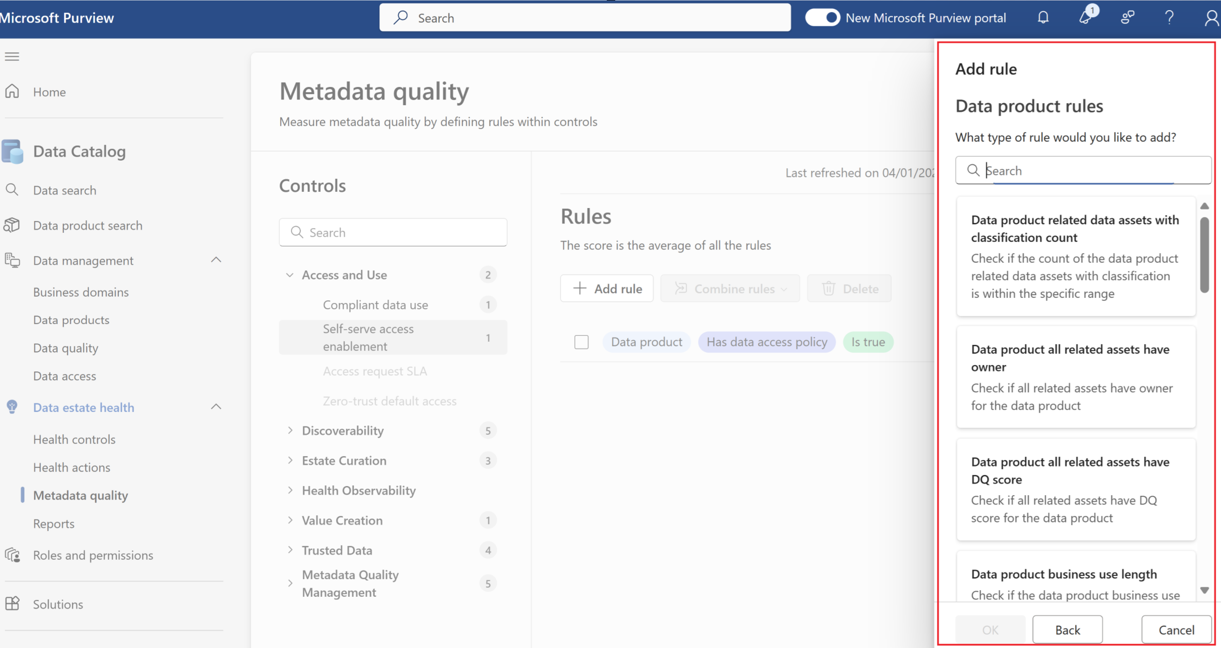The height and width of the screenshot is (648, 1221).
Task: Go to Data quality in the sidebar
Action: coord(66,348)
